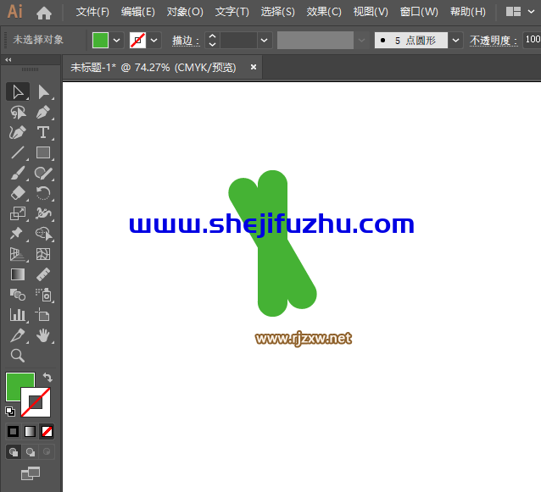The image size is (541, 492).
Task: Select the Warp tool
Action: [x=43, y=213]
